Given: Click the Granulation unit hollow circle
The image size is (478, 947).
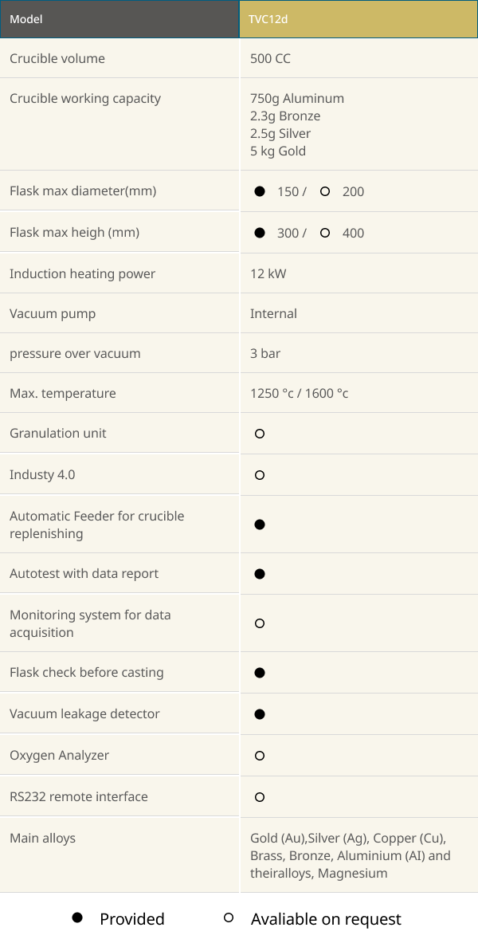Looking at the screenshot, I should click(x=260, y=434).
